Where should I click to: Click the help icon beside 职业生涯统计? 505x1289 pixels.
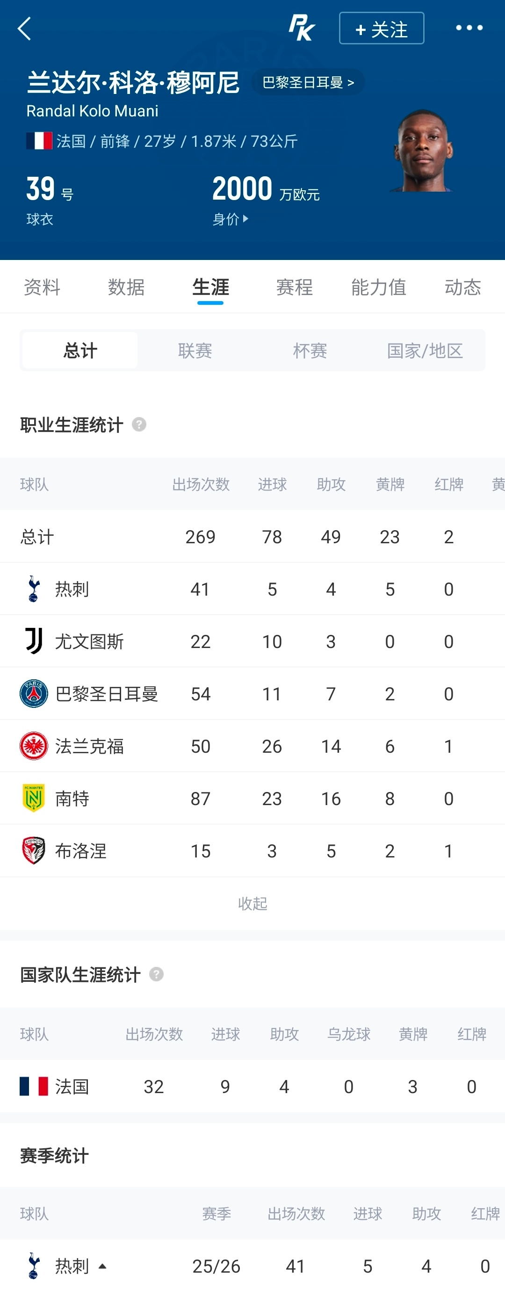coord(139,425)
